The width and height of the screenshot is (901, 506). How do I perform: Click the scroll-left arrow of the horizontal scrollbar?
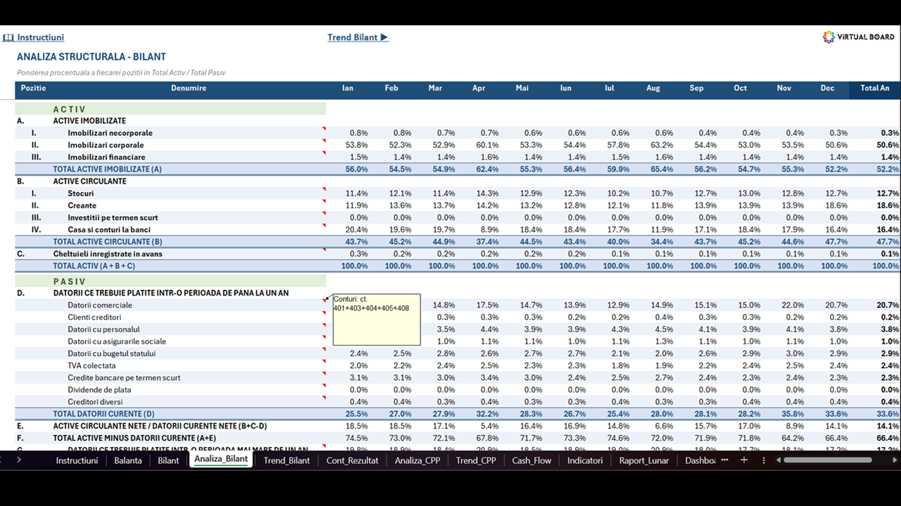tap(779, 460)
